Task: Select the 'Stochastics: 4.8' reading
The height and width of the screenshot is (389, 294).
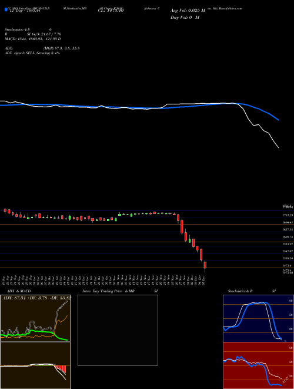Action: pos(18,29)
